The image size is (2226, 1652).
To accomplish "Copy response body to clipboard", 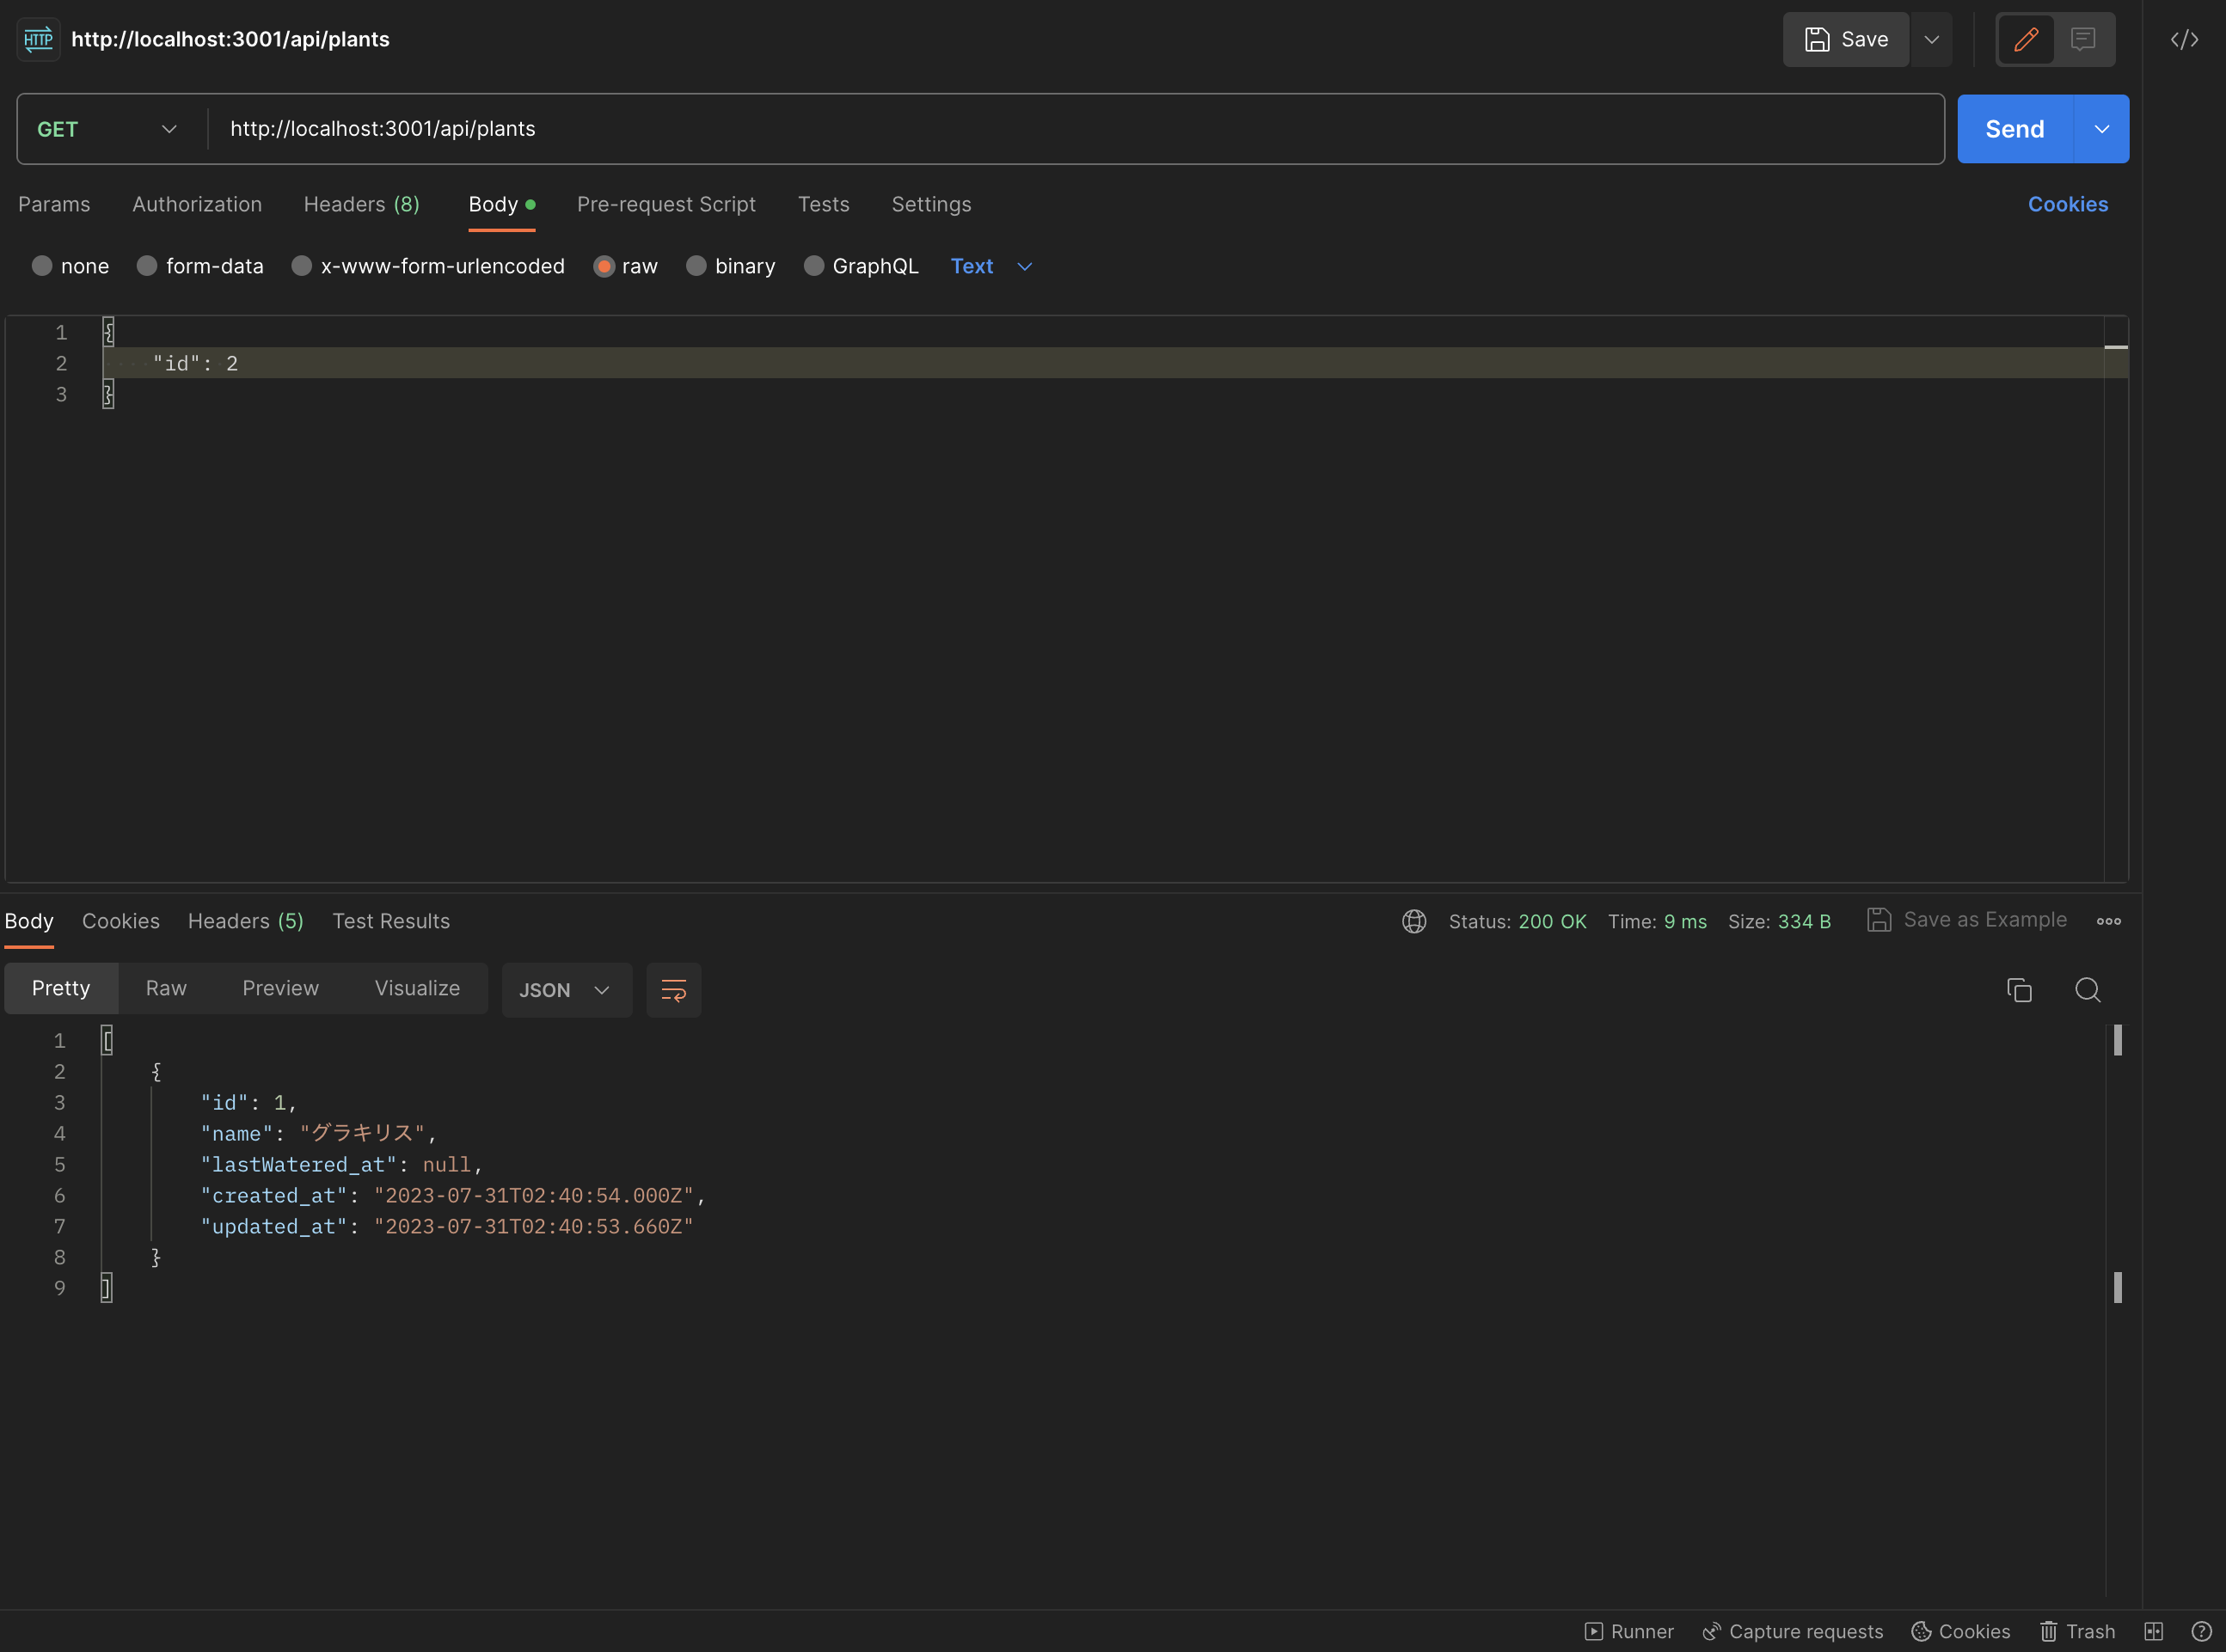I will point(2019,990).
